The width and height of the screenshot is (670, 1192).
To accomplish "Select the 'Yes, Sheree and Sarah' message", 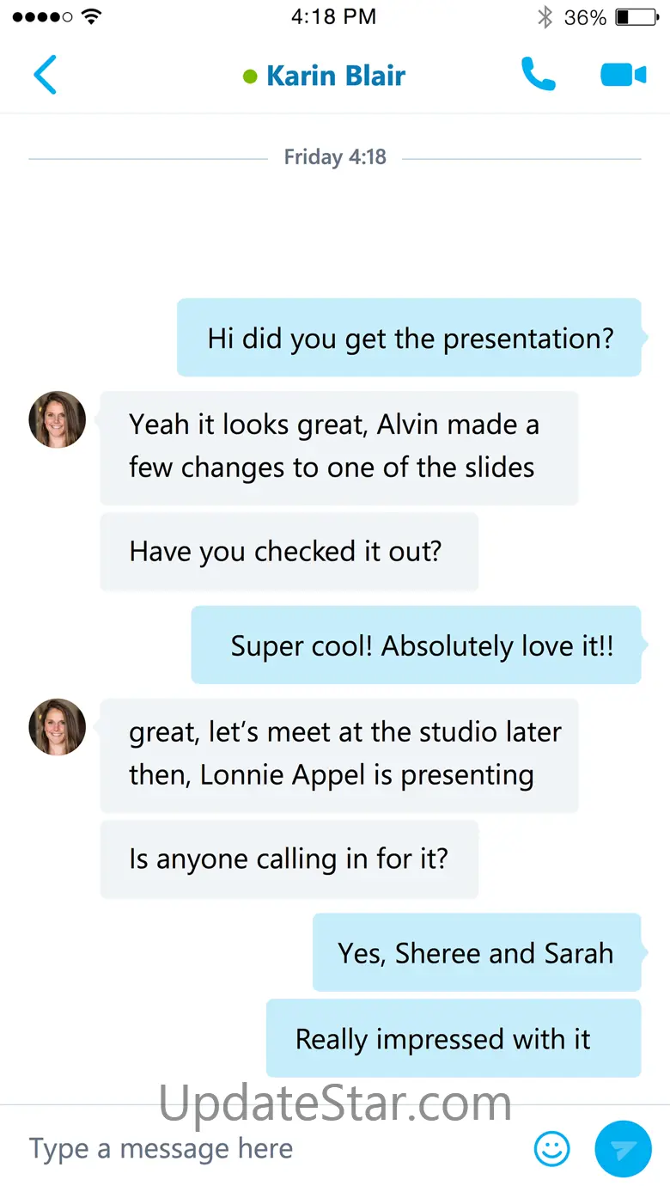I will [x=476, y=953].
